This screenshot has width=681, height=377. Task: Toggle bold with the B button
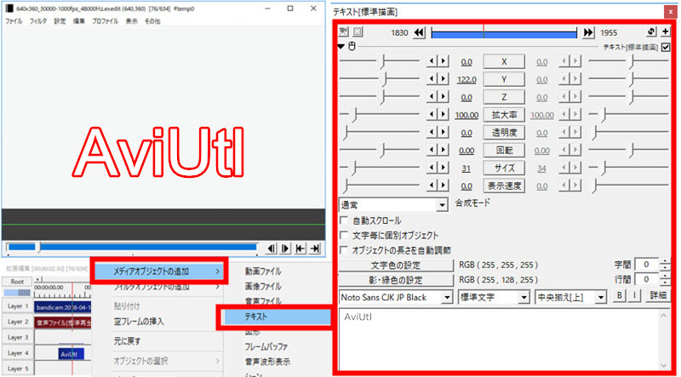click(620, 296)
